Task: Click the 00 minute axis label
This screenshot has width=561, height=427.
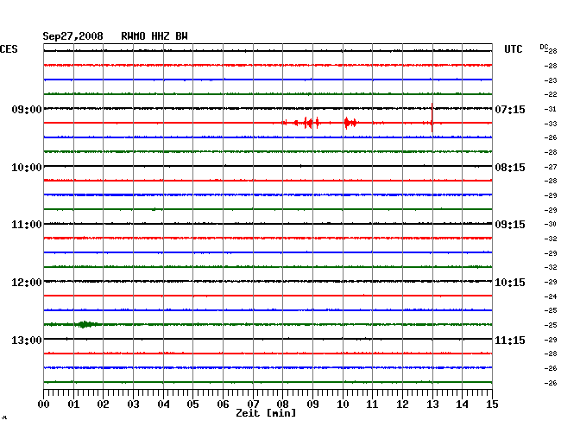Action: [x=44, y=405]
